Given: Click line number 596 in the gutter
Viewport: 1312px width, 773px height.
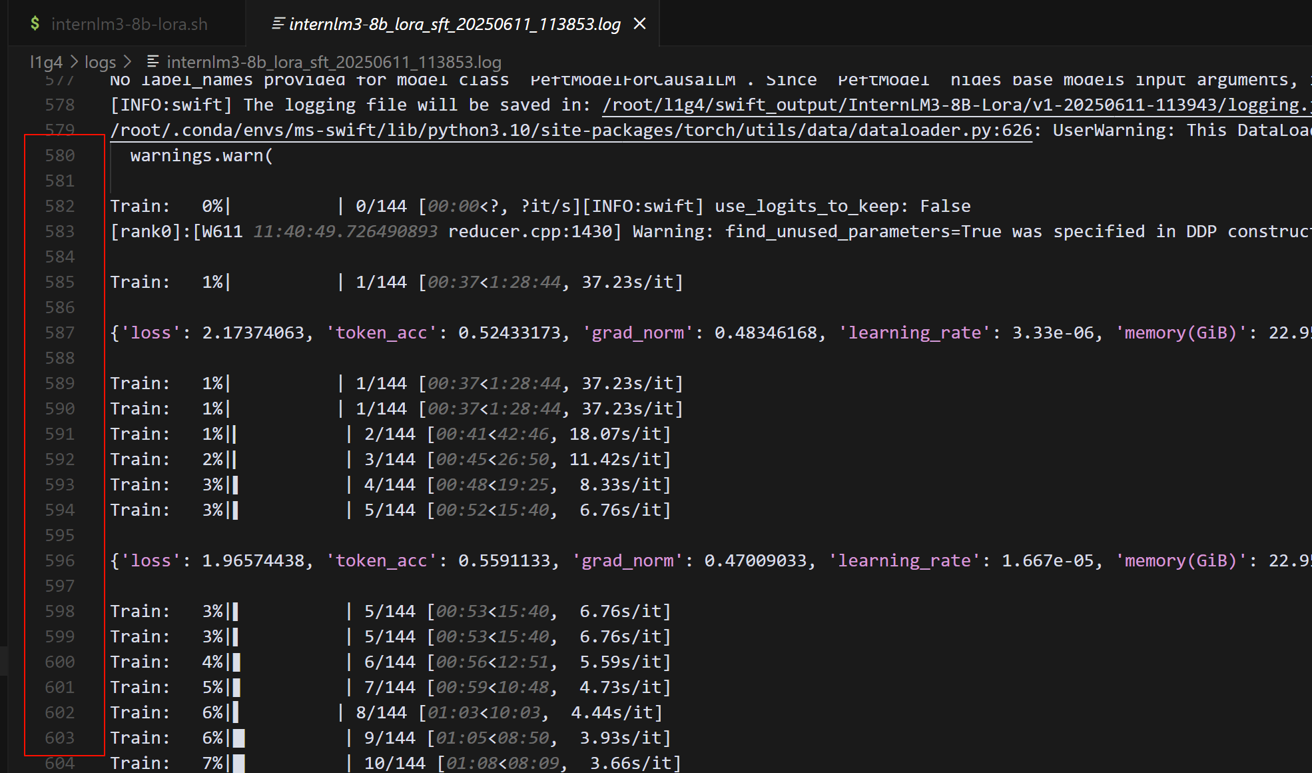Looking at the screenshot, I should click(59, 560).
